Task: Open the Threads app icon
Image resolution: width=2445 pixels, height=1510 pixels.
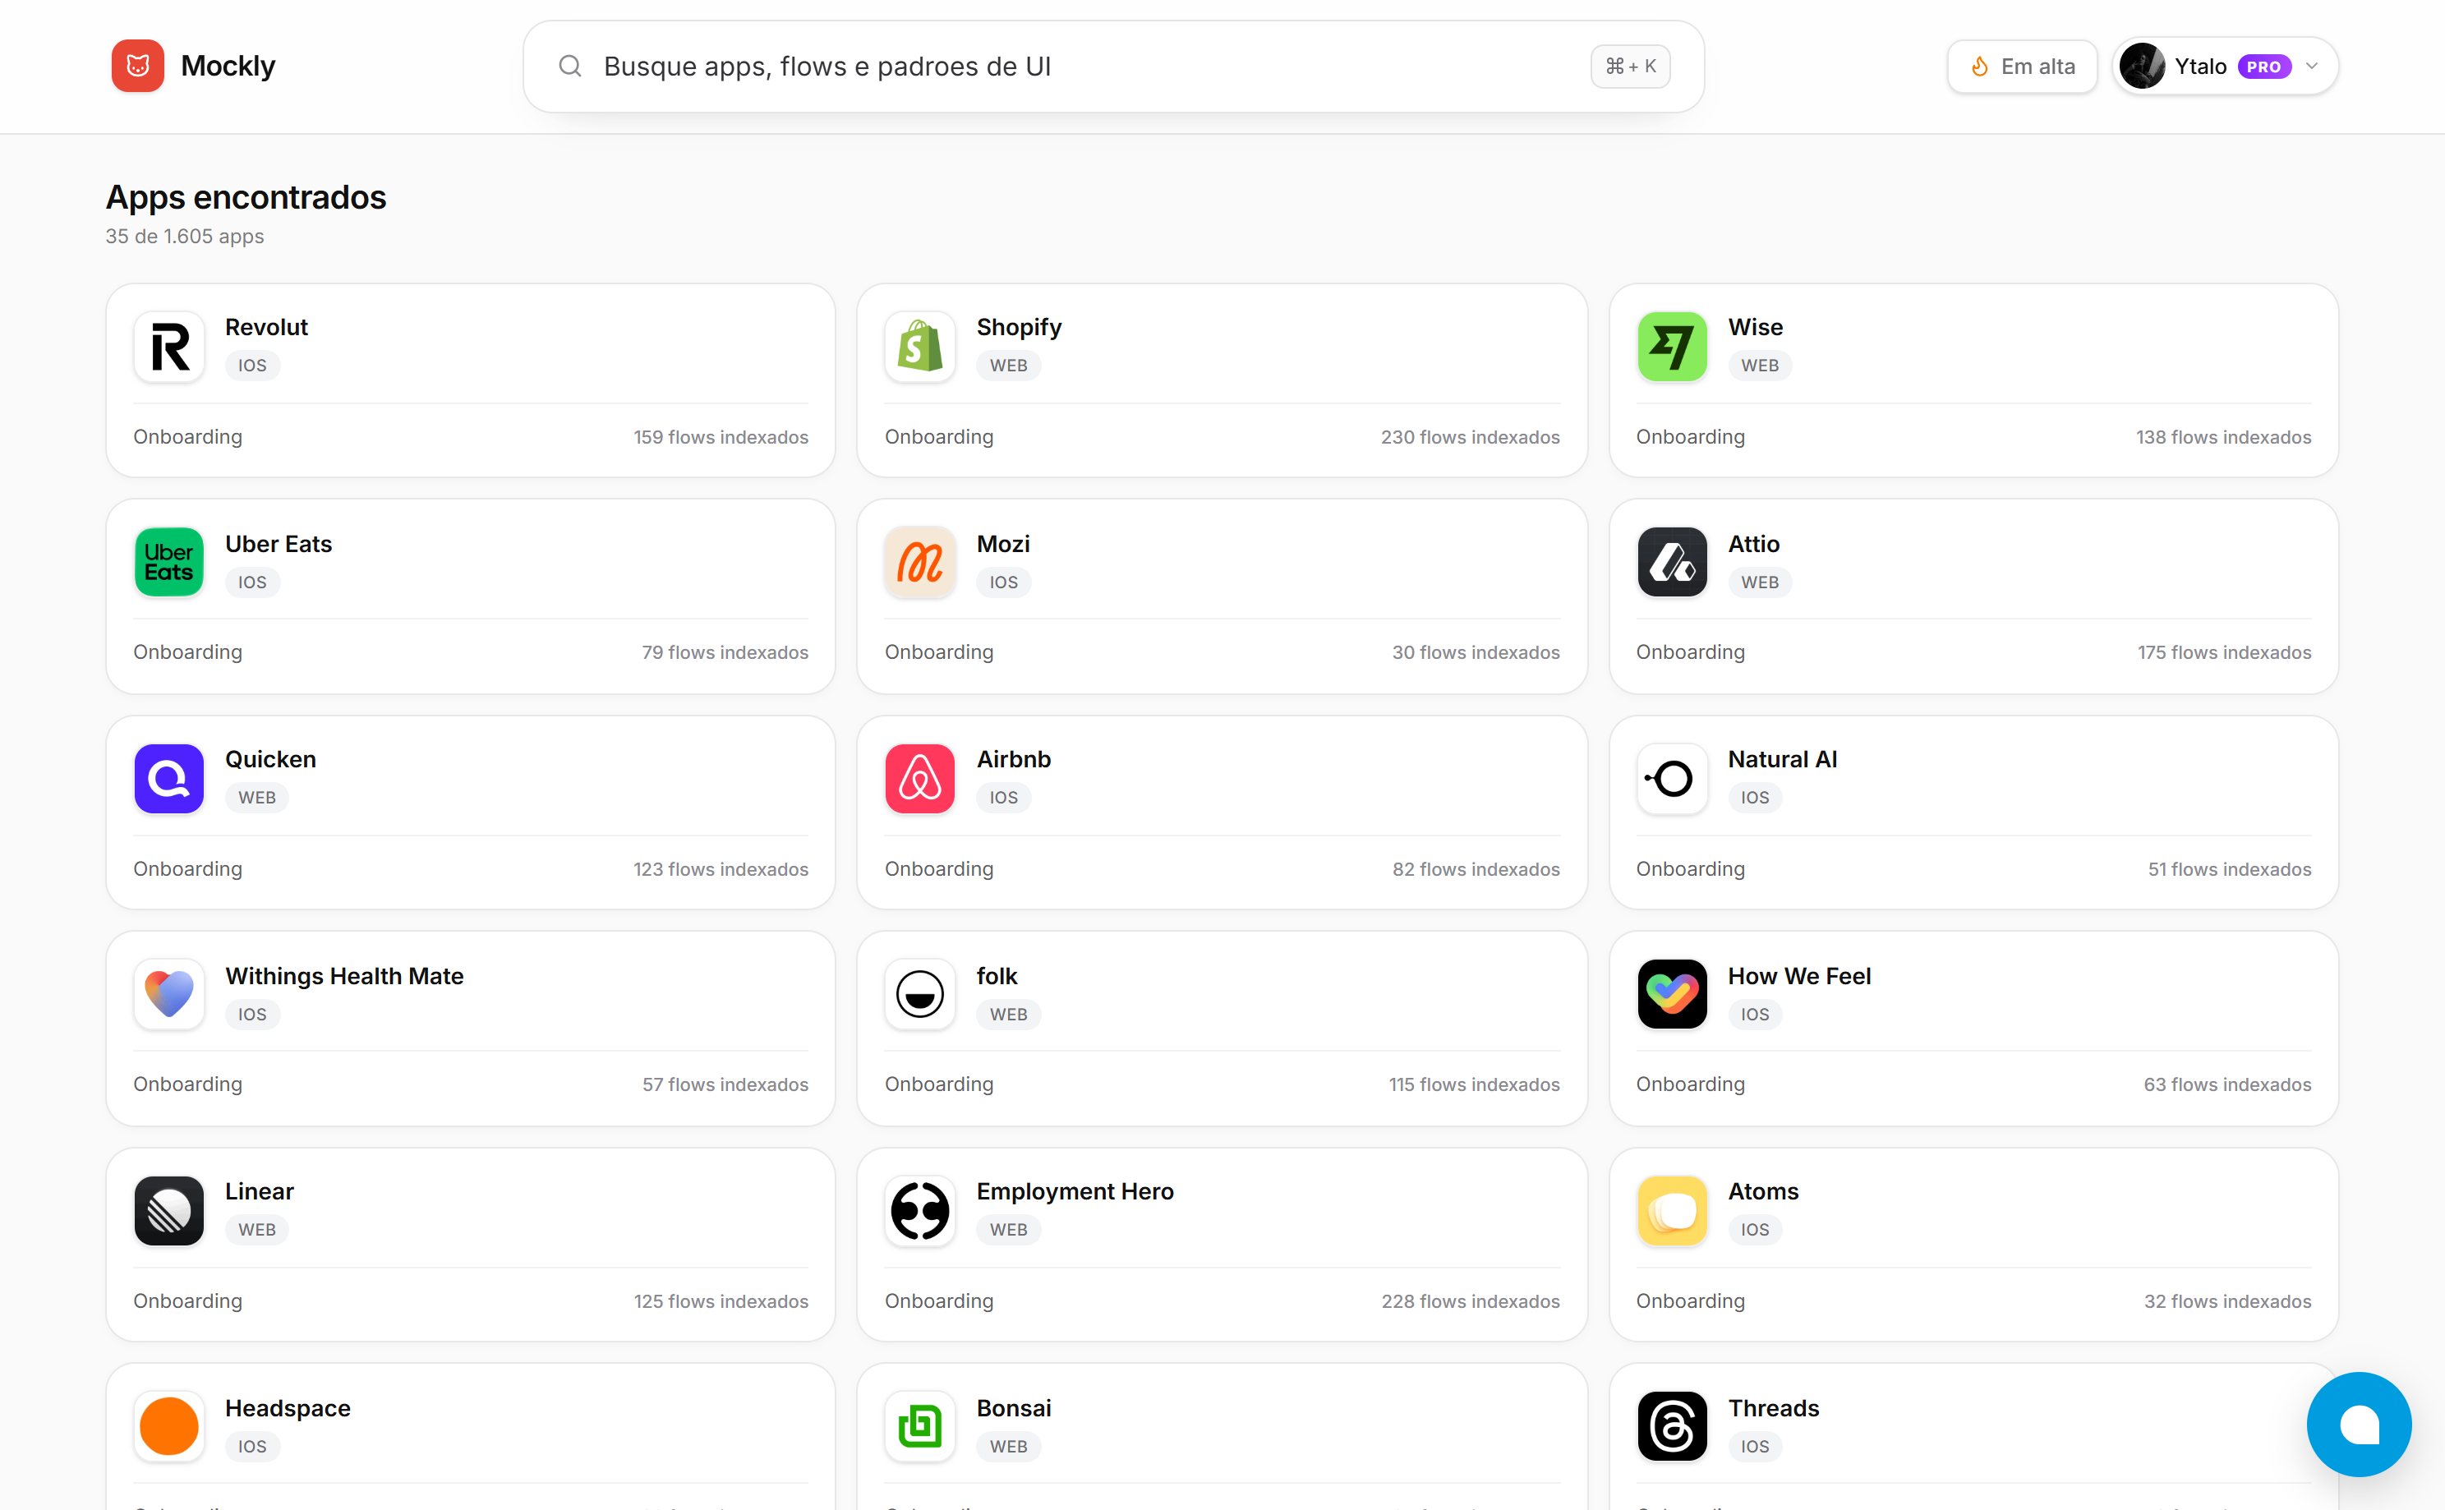Action: coord(1671,1426)
